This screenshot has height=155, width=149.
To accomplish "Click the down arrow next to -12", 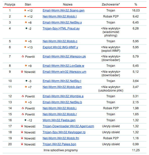I will coord(25,120).
